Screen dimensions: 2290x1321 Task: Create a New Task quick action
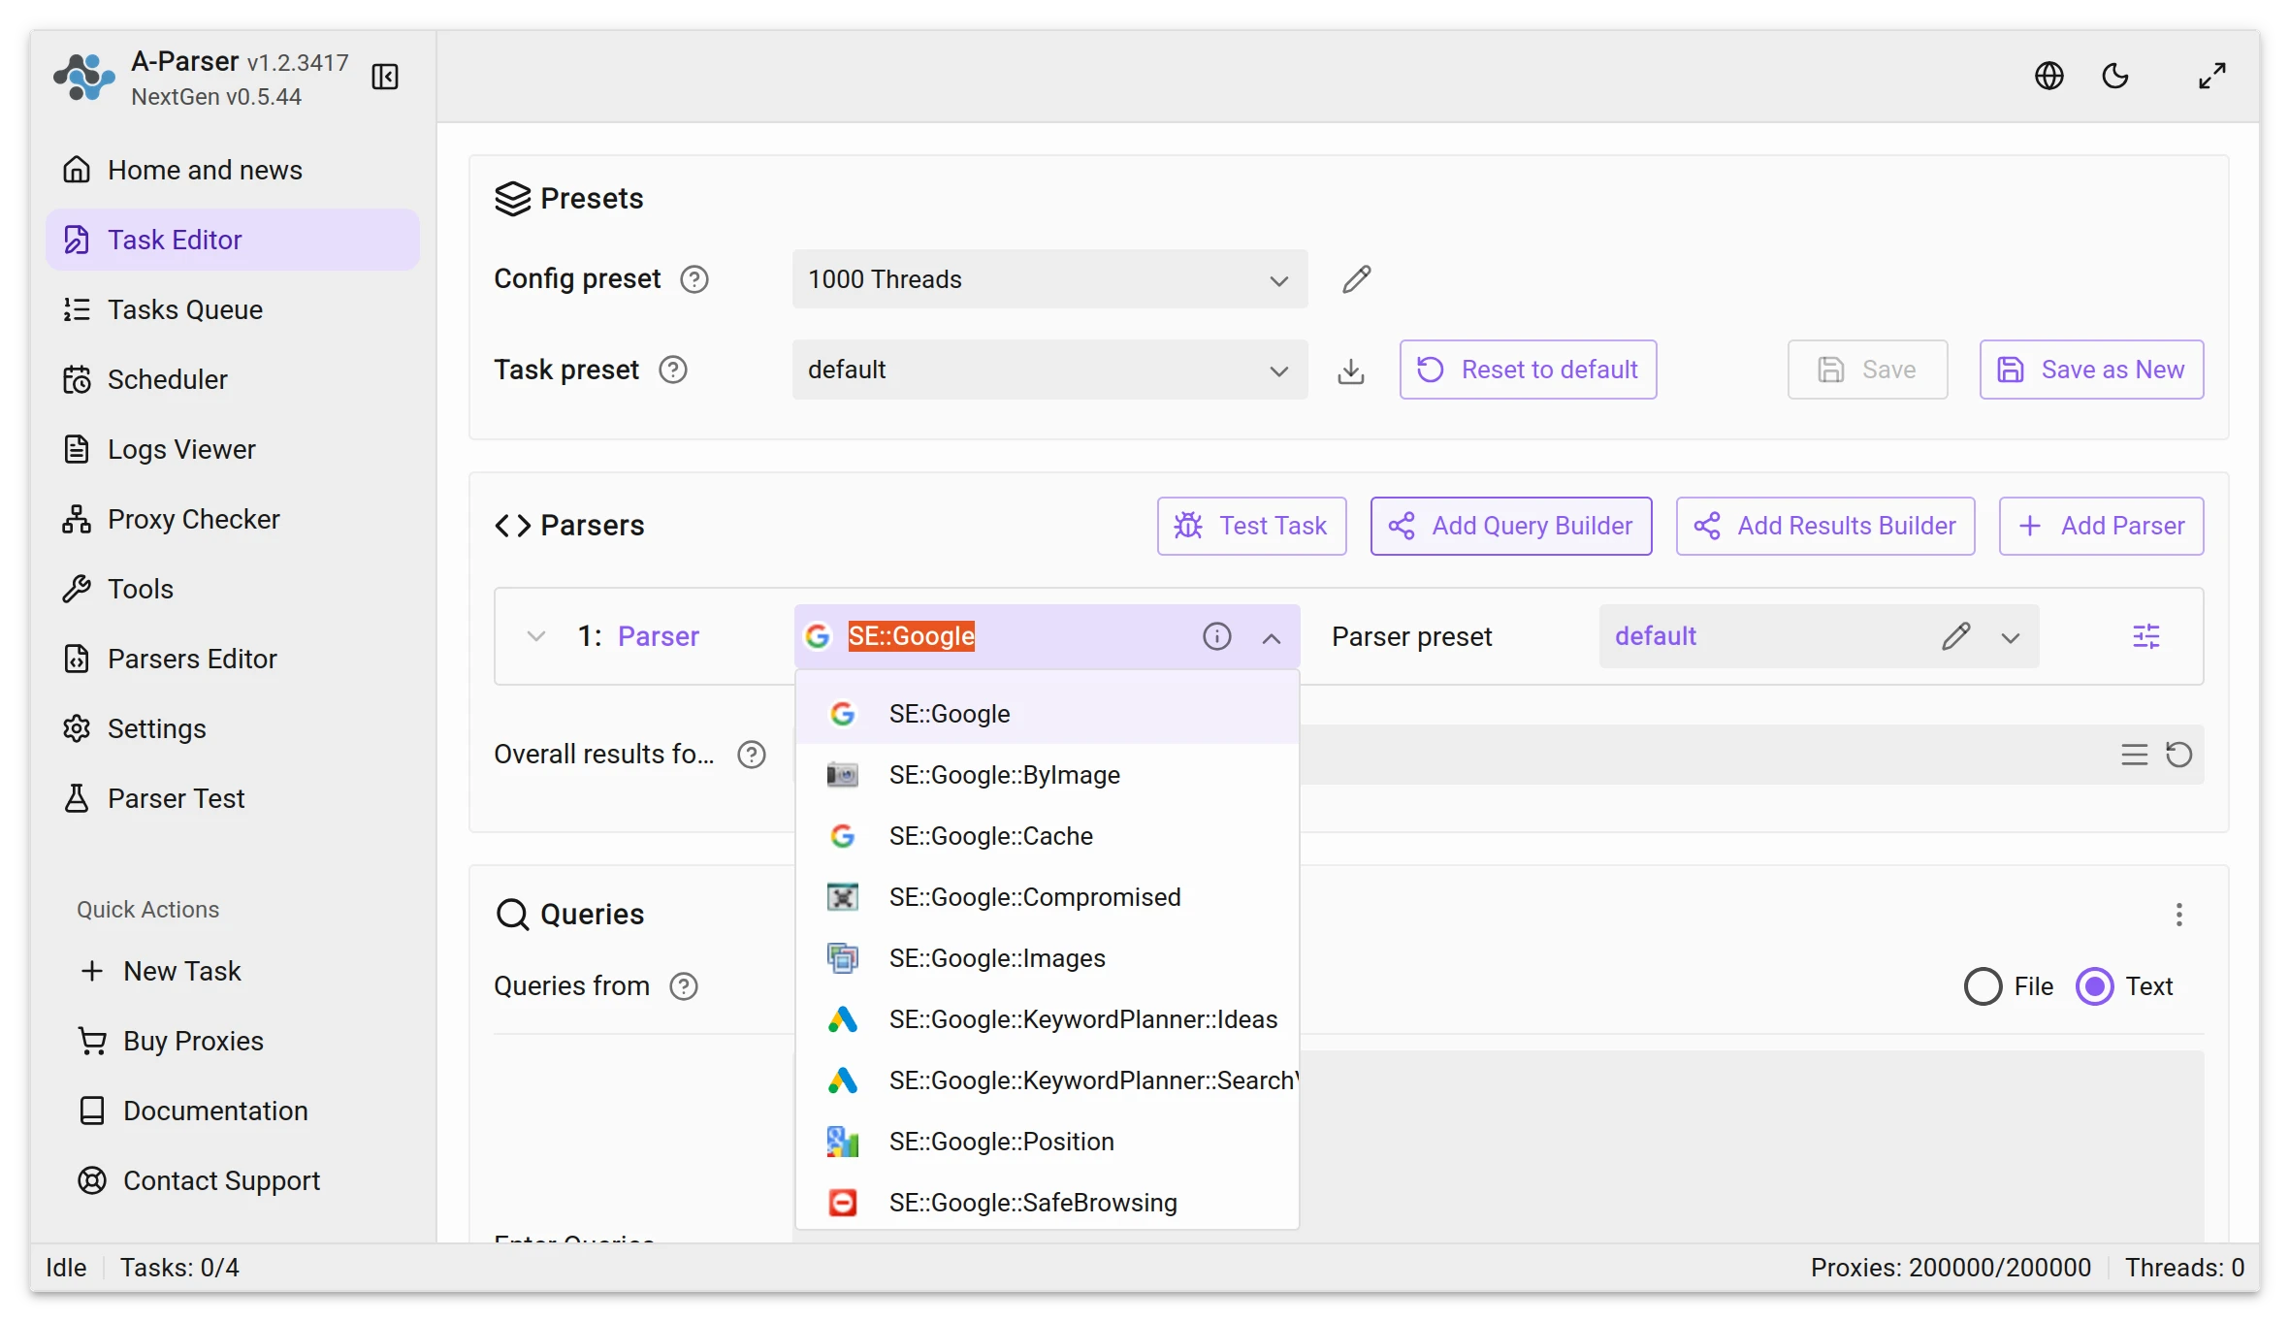(x=233, y=971)
